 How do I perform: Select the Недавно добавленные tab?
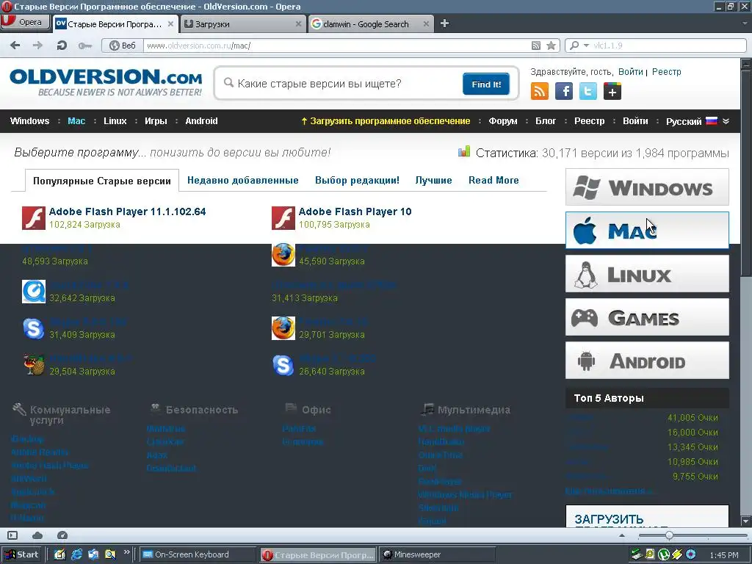[242, 181]
